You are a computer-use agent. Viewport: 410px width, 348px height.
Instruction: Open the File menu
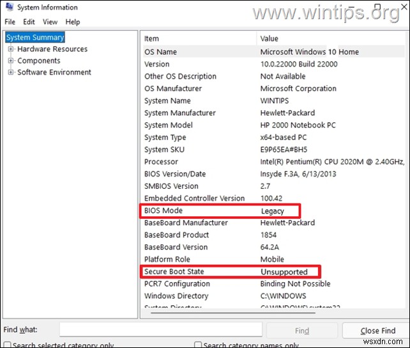10,22
